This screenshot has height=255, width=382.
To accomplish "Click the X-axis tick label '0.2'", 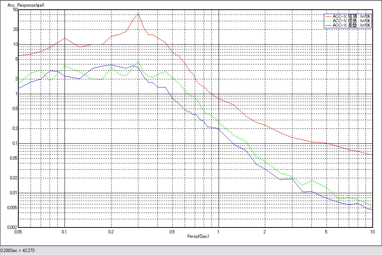I will (x=111, y=232).
